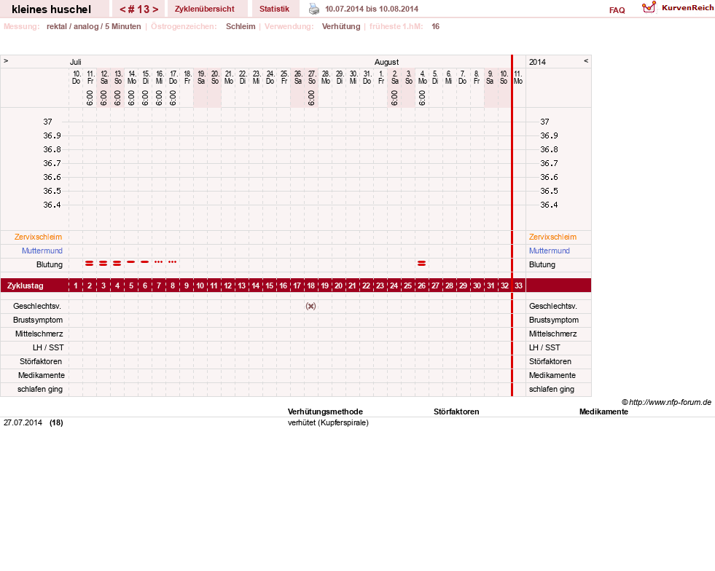Click the left Blutung row label

tap(50, 265)
